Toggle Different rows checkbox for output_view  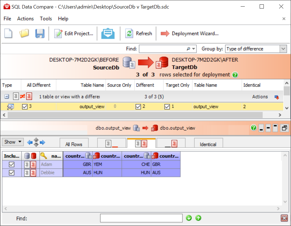pos(138,107)
